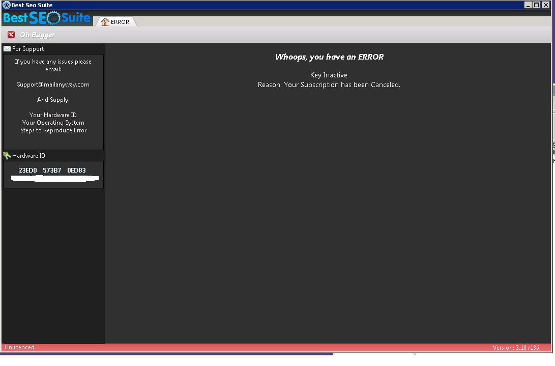The image size is (555, 366).
Task: Click 'Your Operating System' support line
Action: pos(53,123)
